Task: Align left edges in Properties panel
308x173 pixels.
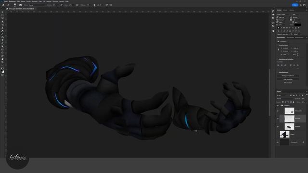Action: 278,65
